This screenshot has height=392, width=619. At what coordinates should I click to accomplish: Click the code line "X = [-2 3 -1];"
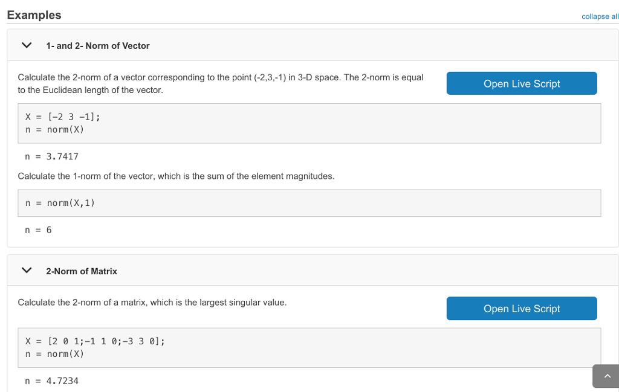[x=62, y=117]
